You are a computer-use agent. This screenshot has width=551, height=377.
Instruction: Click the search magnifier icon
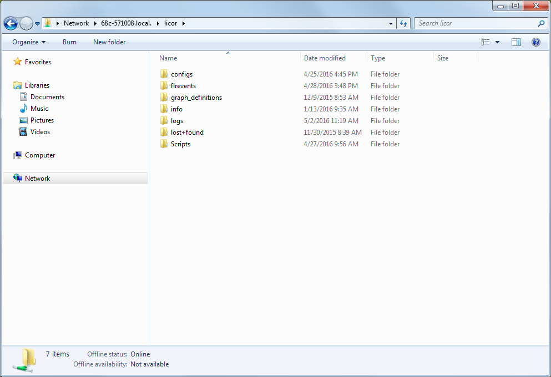(x=541, y=23)
